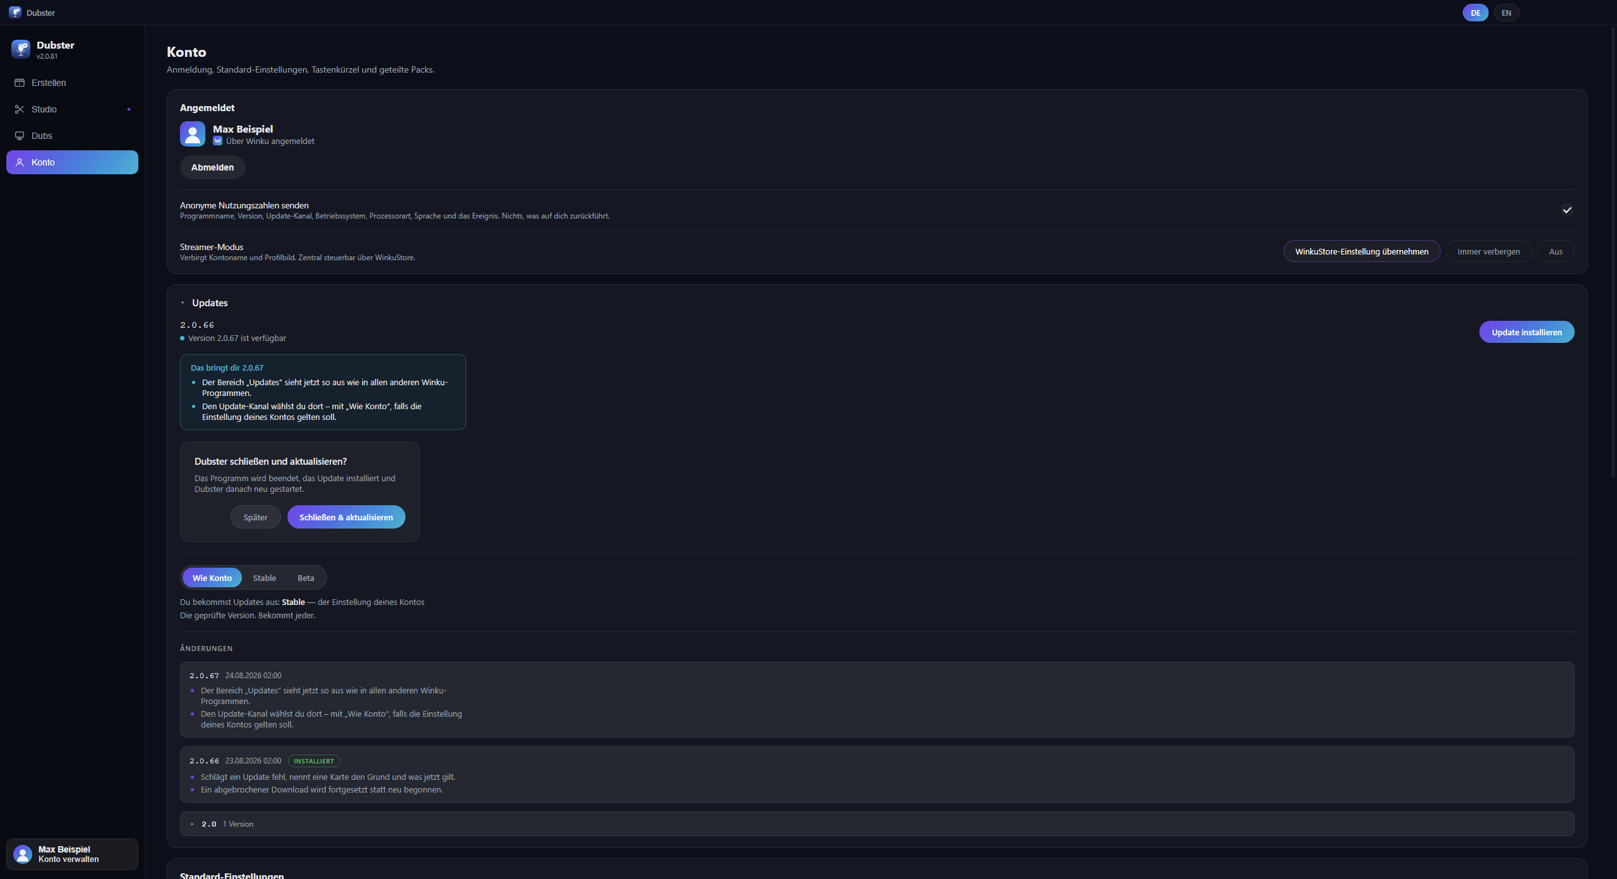Viewport: 1617px width, 879px height.
Task: Click the Dubster title bar app icon
Action: point(15,13)
